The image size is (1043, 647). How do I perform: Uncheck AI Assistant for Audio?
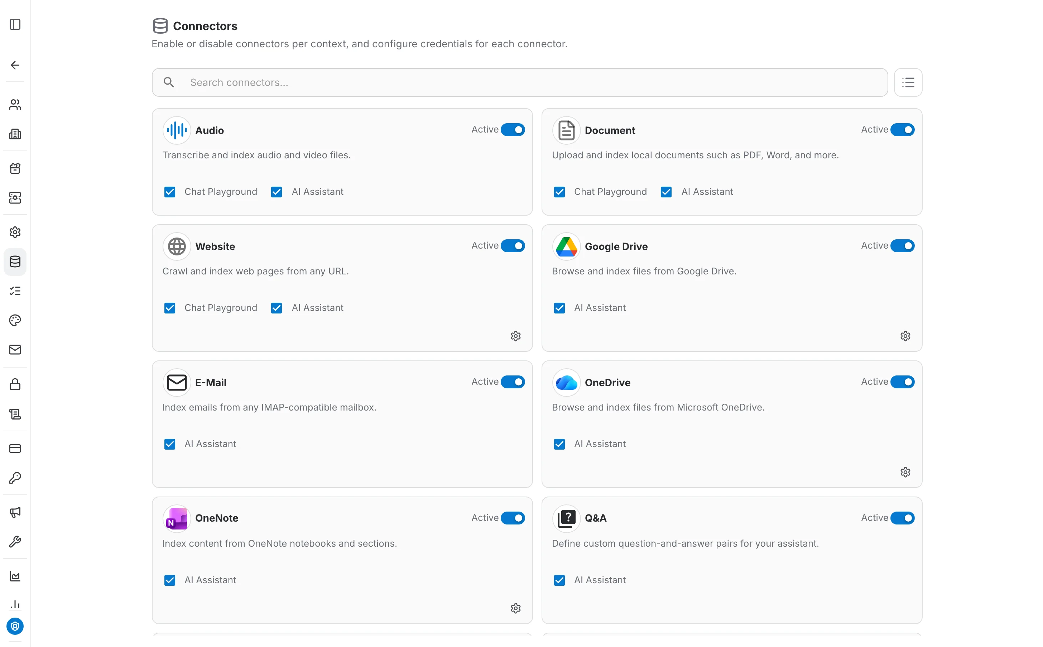[x=277, y=192]
